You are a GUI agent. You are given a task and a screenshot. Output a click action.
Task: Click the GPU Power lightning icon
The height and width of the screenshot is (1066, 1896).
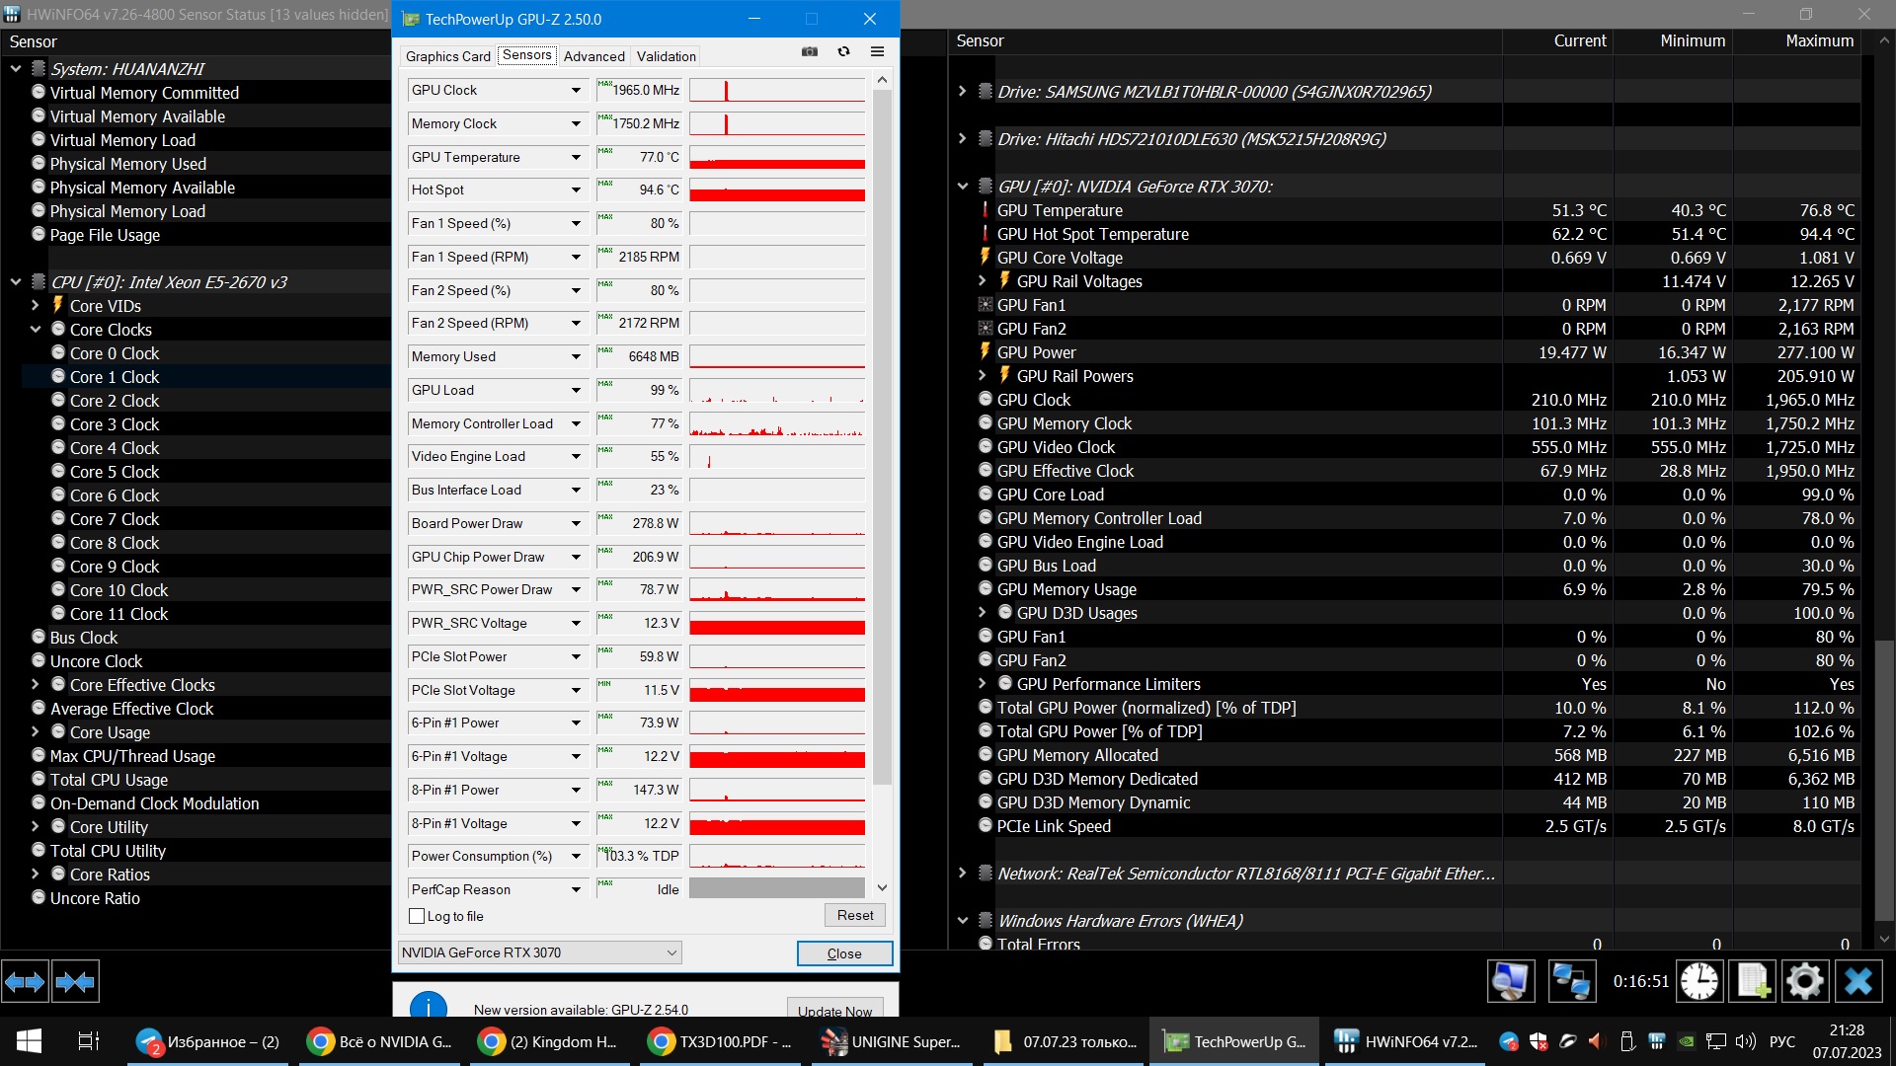click(985, 351)
